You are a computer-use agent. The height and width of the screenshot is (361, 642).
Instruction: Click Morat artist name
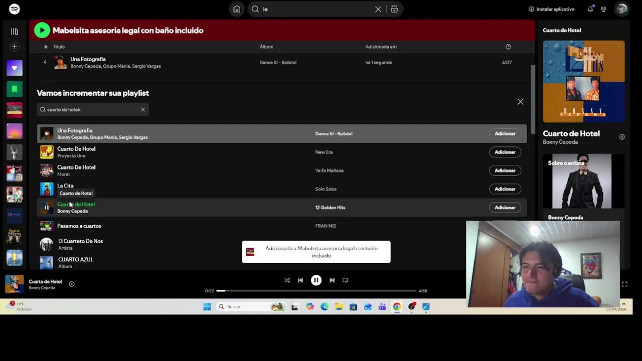pyautogui.click(x=63, y=174)
